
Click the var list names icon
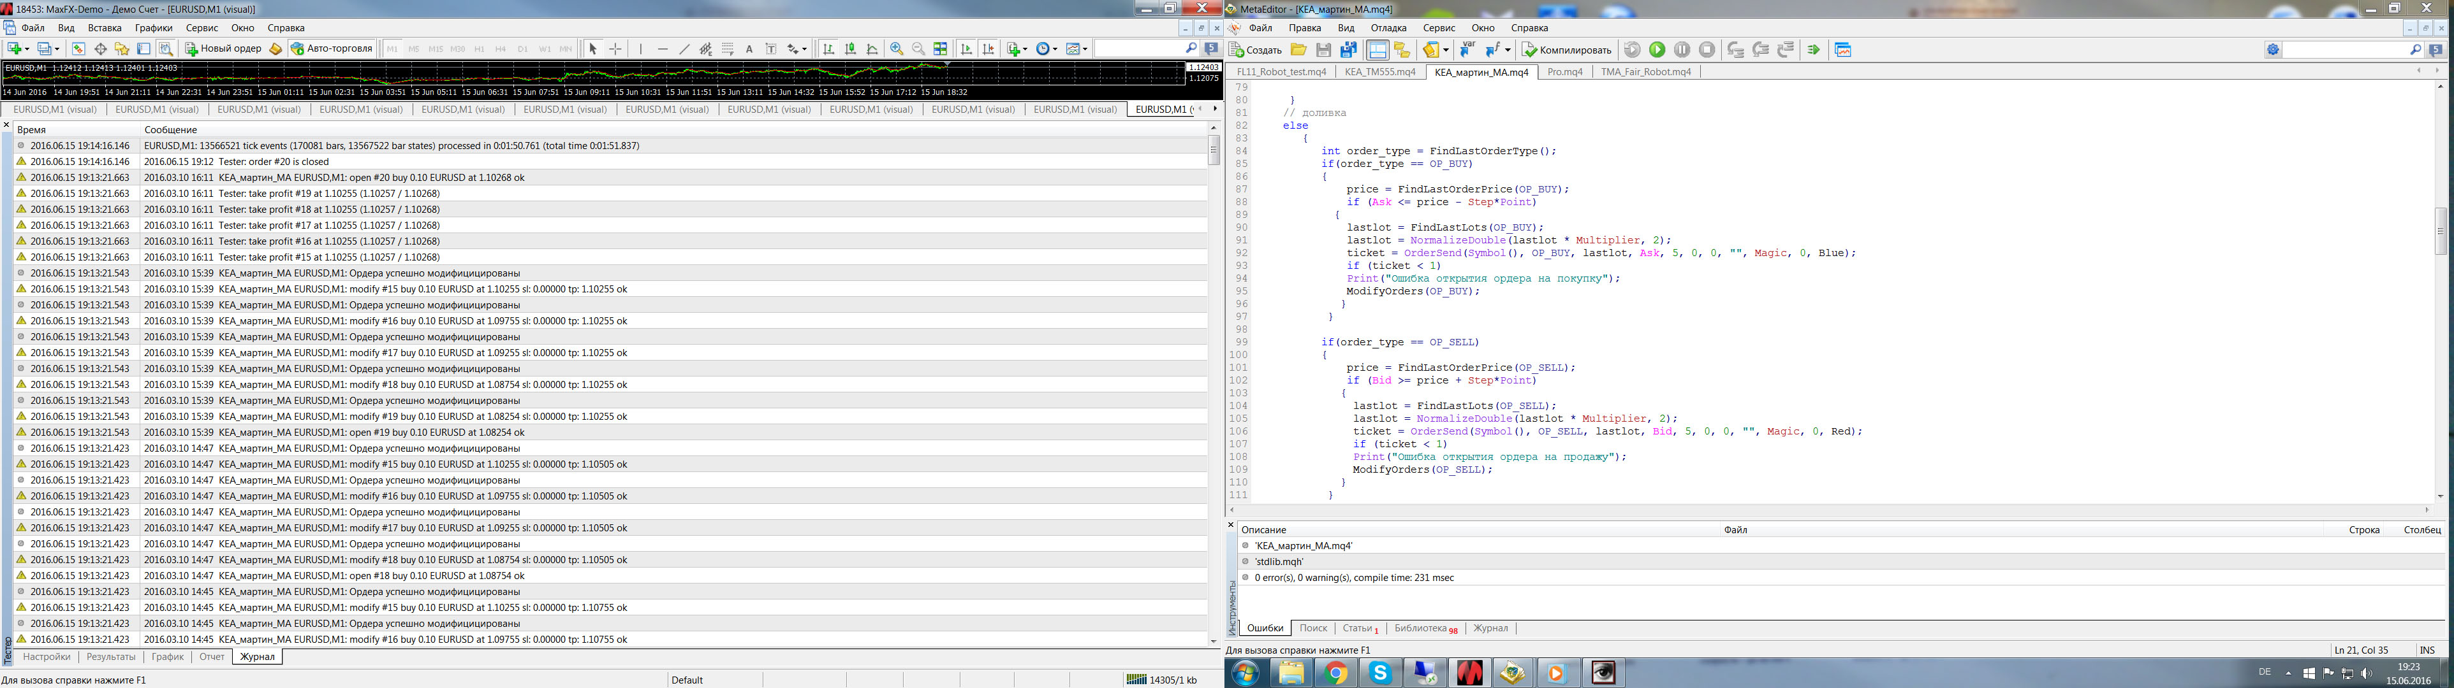pos(1468,50)
